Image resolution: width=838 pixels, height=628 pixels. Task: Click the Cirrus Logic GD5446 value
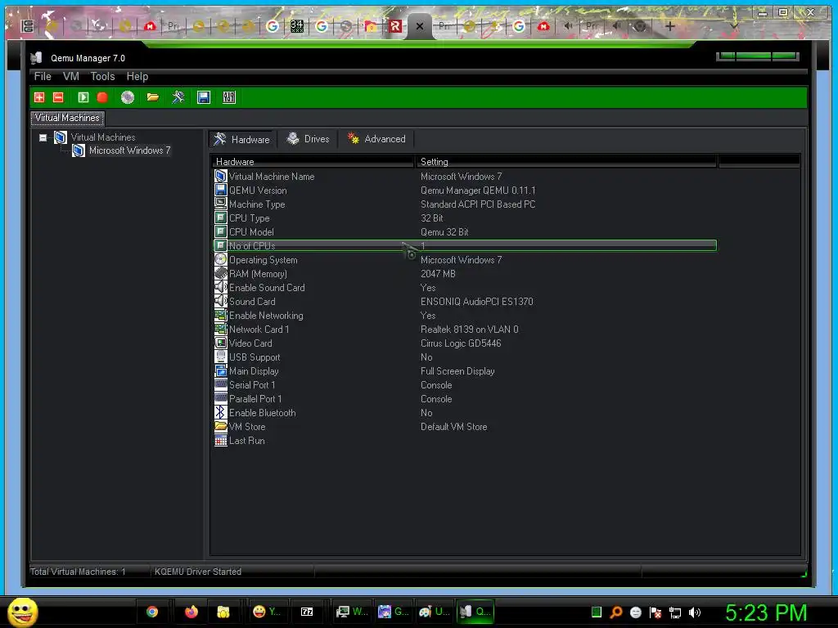461,343
